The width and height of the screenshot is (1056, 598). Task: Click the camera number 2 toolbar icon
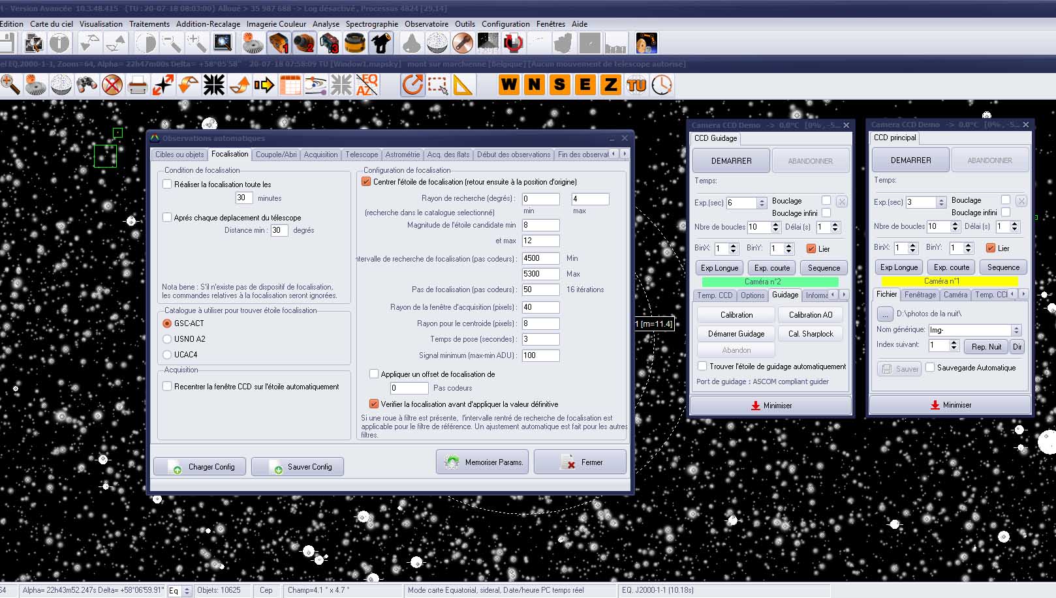tap(303, 44)
